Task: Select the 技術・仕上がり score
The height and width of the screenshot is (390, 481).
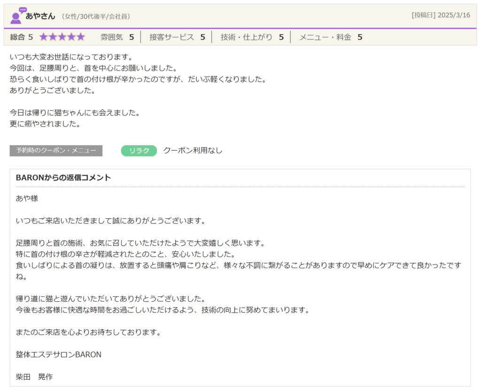Action: point(252,37)
